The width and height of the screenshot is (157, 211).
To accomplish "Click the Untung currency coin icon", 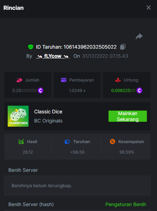I will pos(139,90).
